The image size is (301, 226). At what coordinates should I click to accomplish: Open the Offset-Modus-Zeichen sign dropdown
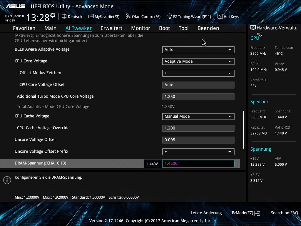[x=198, y=73]
